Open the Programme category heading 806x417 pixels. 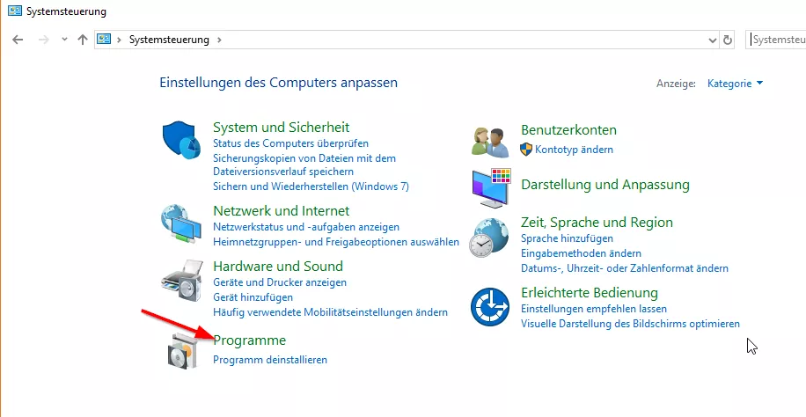(x=249, y=340)
